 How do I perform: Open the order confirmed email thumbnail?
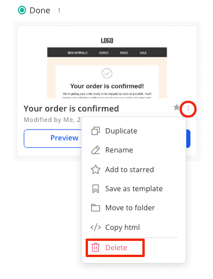coord(107,67)
